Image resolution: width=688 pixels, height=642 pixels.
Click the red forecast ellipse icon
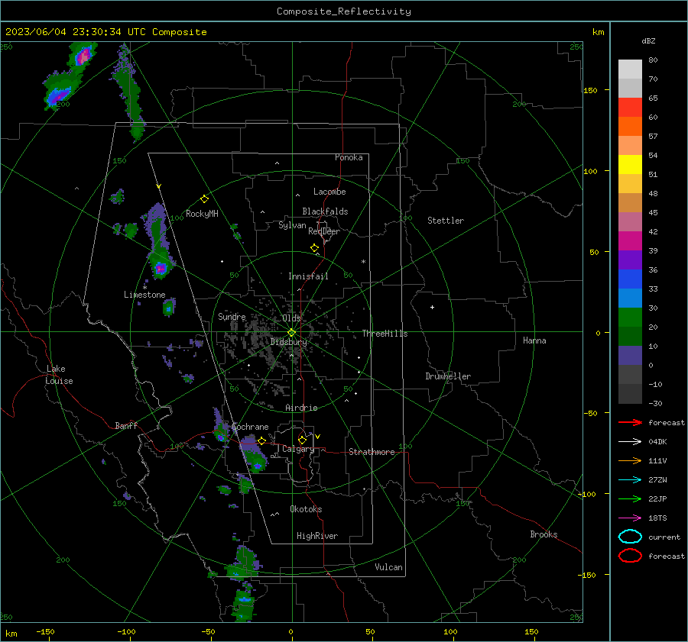point(630,556)
